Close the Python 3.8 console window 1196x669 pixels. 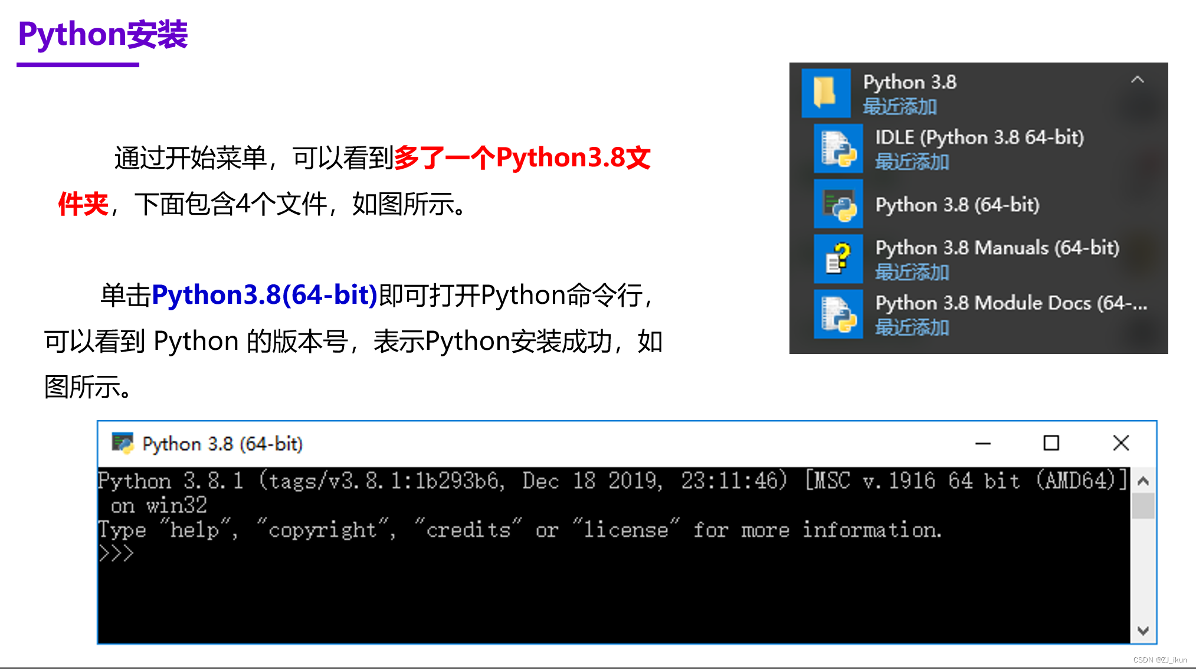(1121, 443)
